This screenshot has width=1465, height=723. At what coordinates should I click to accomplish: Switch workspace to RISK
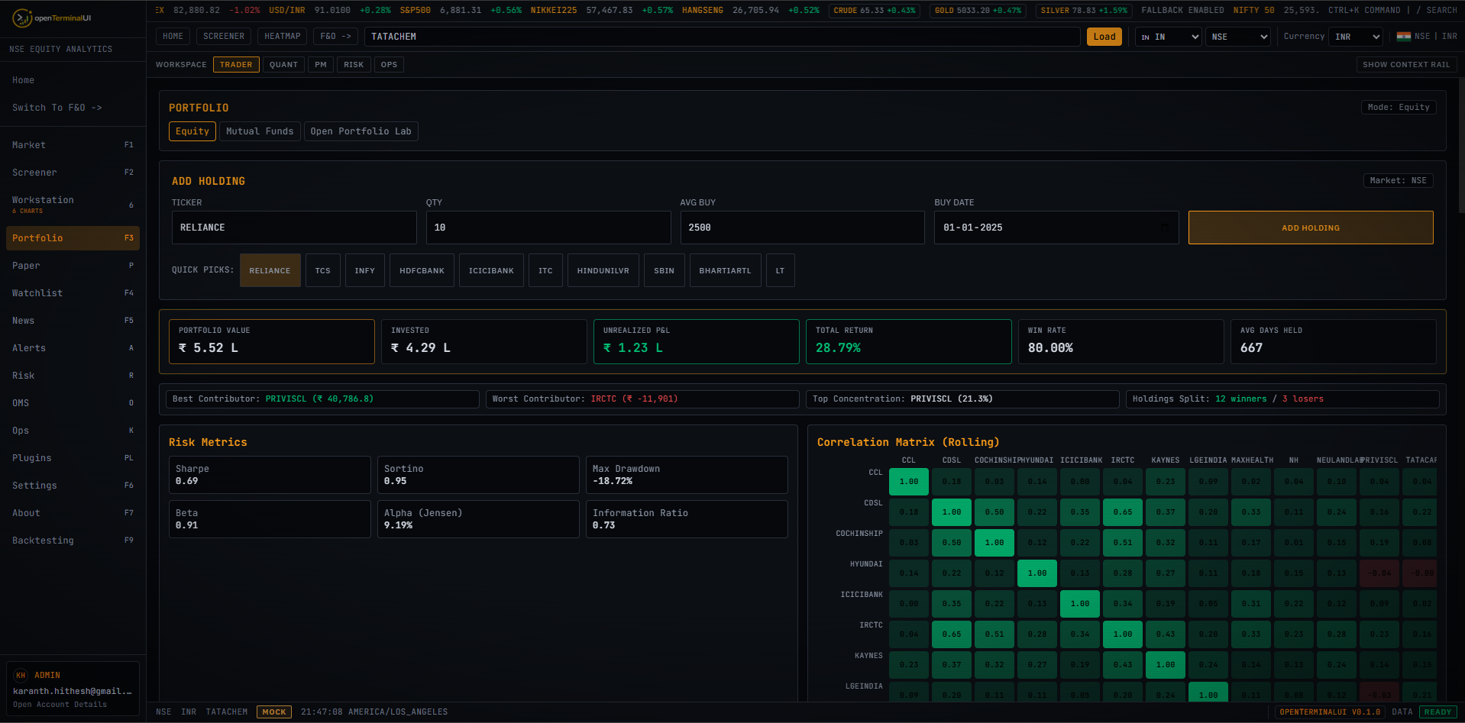pyautogui.click(x=354, y=65)
